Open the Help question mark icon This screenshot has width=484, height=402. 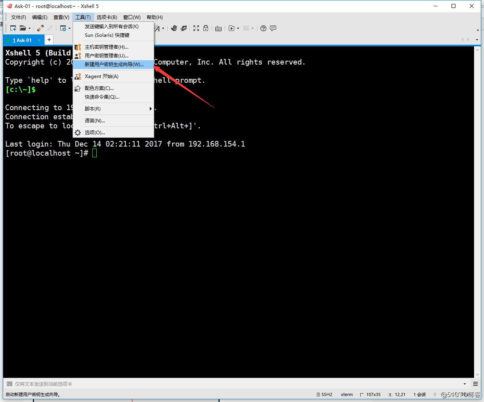click(x=263, y=28)
